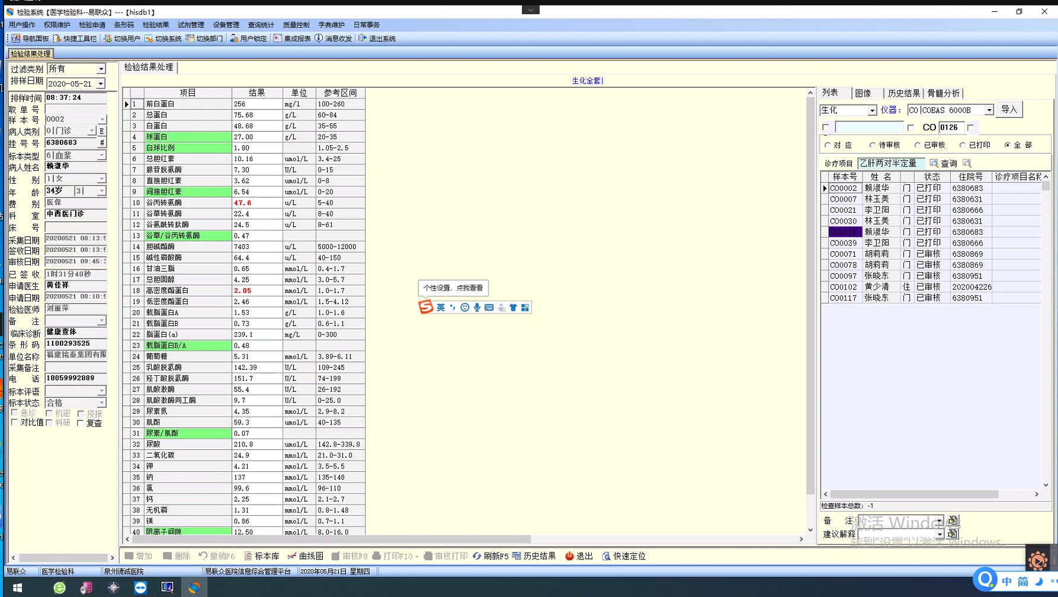Click the 查询 search magnifier icon
1058x597 pixels.
[x=934, y=163]
